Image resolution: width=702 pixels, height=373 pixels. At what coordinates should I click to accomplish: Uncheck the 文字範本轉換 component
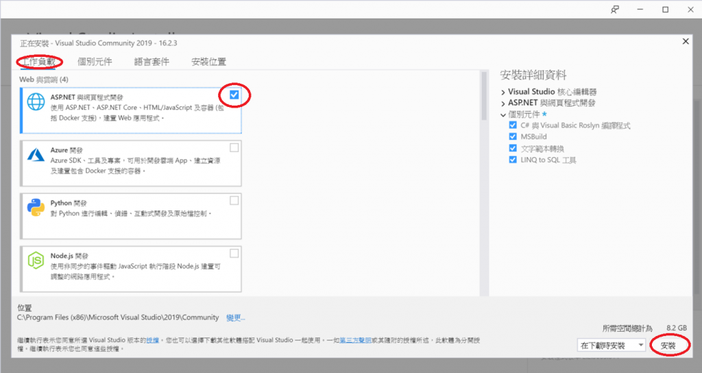click(x=513, y=148)
